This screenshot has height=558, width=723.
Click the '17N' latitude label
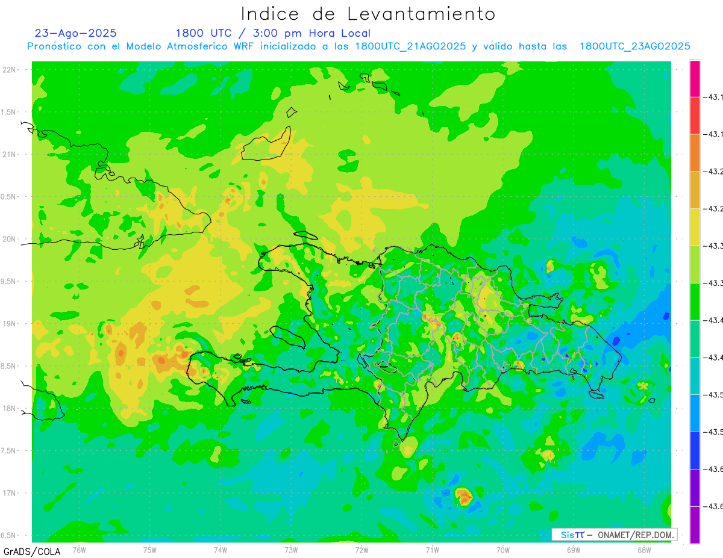(x=9, y=493)
